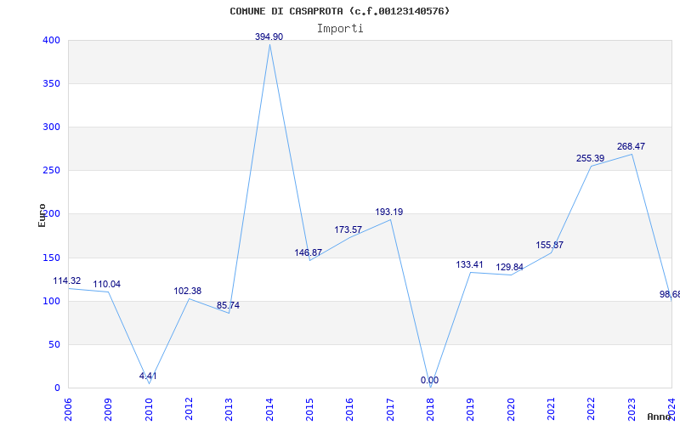Viewport: 680px width, 425px height.
Task: Click the 2014 x-axis year label
Action: click(269, 410)
